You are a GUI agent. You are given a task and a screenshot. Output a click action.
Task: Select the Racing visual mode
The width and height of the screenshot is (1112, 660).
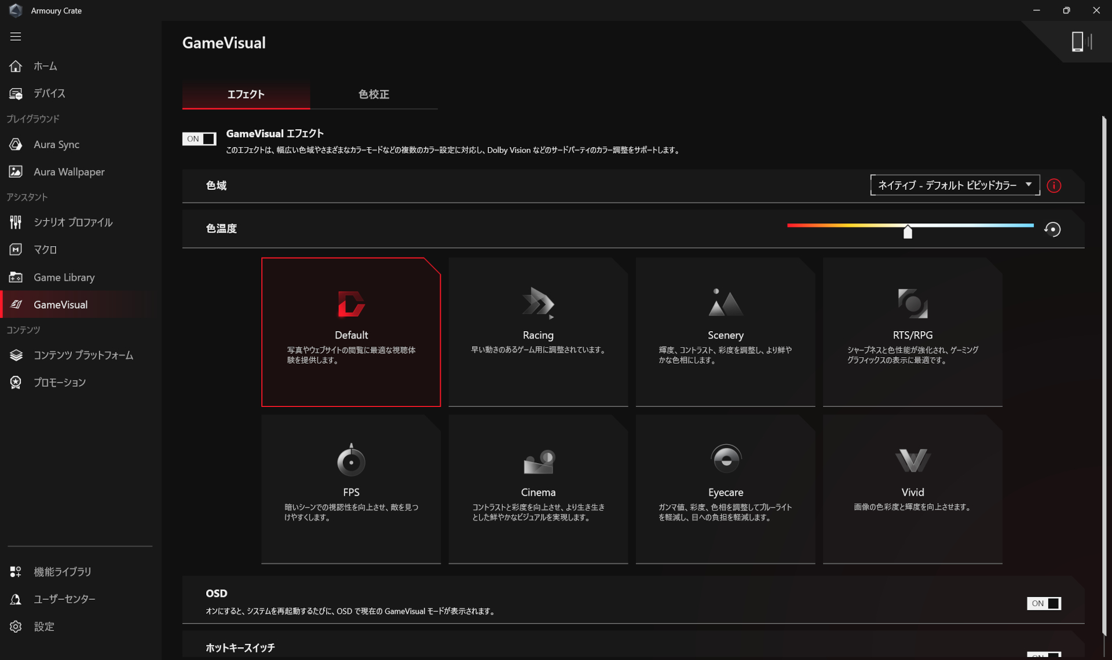click(x=537, y=332)
